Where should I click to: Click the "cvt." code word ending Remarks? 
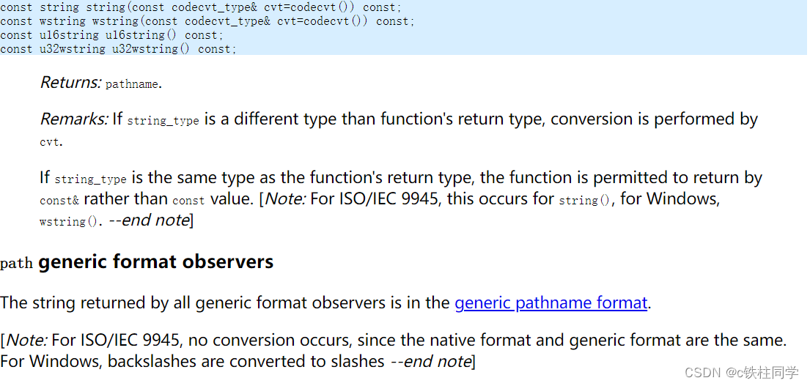[x=51, y=142]
